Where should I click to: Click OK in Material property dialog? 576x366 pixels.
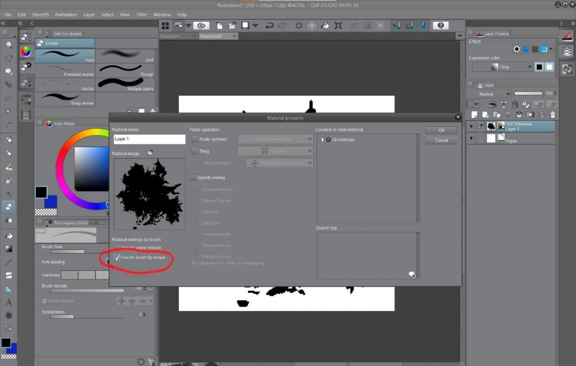coord(441,130)
